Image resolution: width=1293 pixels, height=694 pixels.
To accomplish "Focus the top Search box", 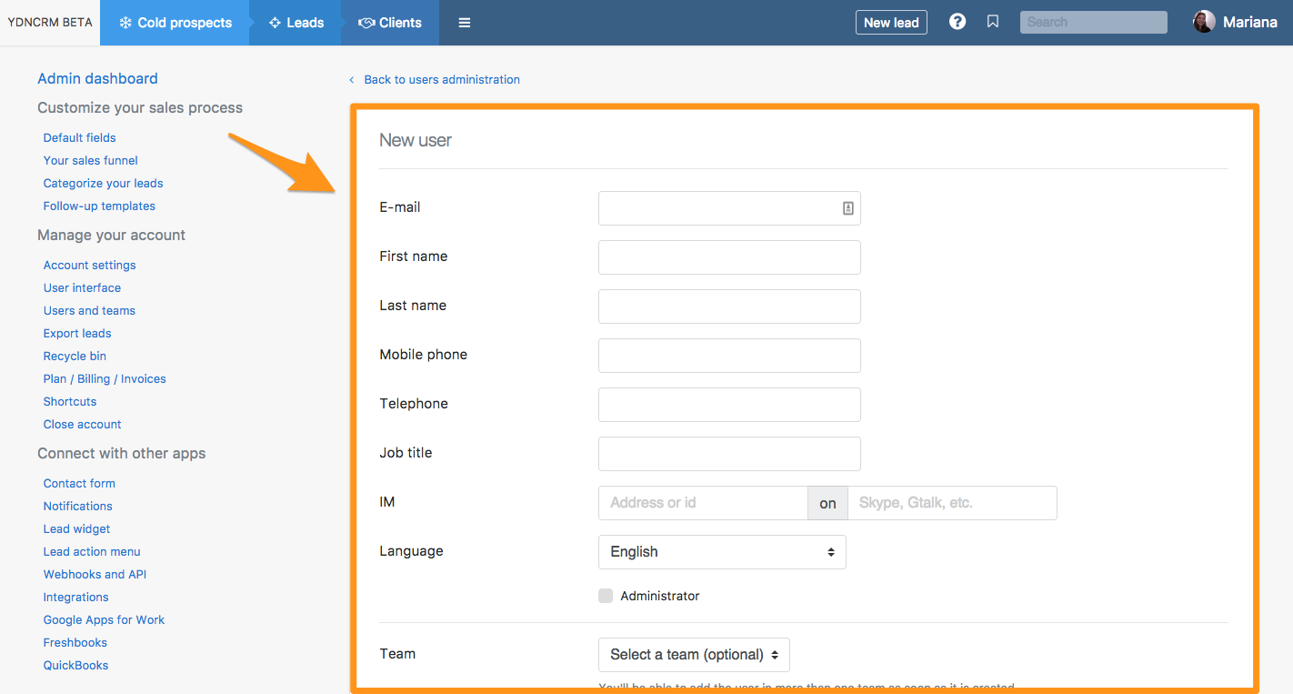I will 1093,22.
